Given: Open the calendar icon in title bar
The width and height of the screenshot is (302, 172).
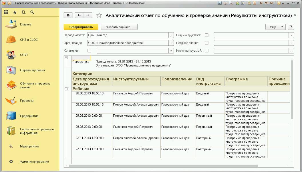Looking at the screenshot, I should [x=254, y=3].
